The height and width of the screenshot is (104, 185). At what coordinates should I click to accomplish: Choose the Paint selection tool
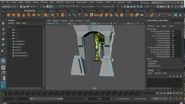tap(3, 34)
